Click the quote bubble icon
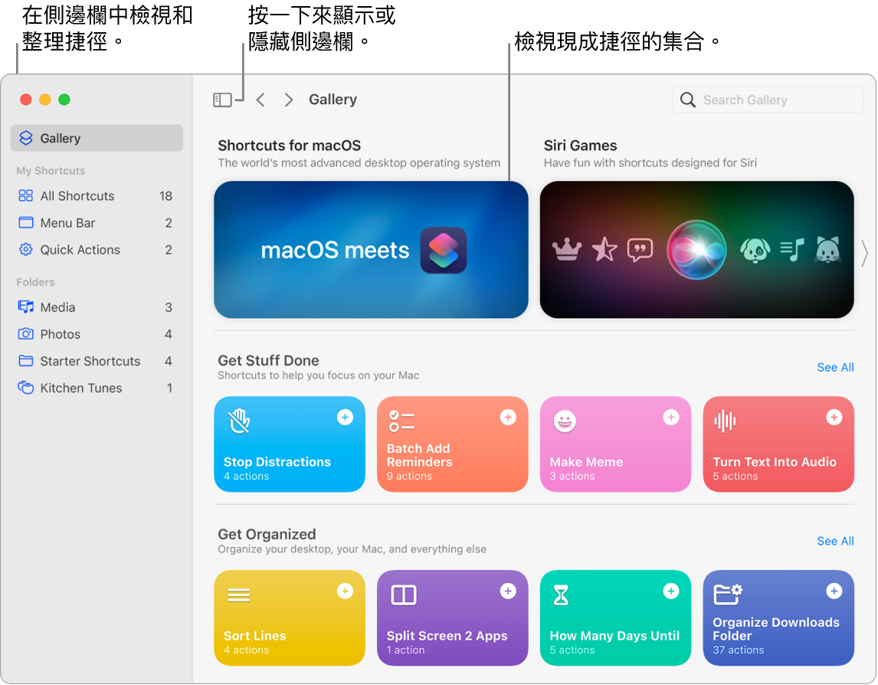878x685 pixels. (640, 250)
